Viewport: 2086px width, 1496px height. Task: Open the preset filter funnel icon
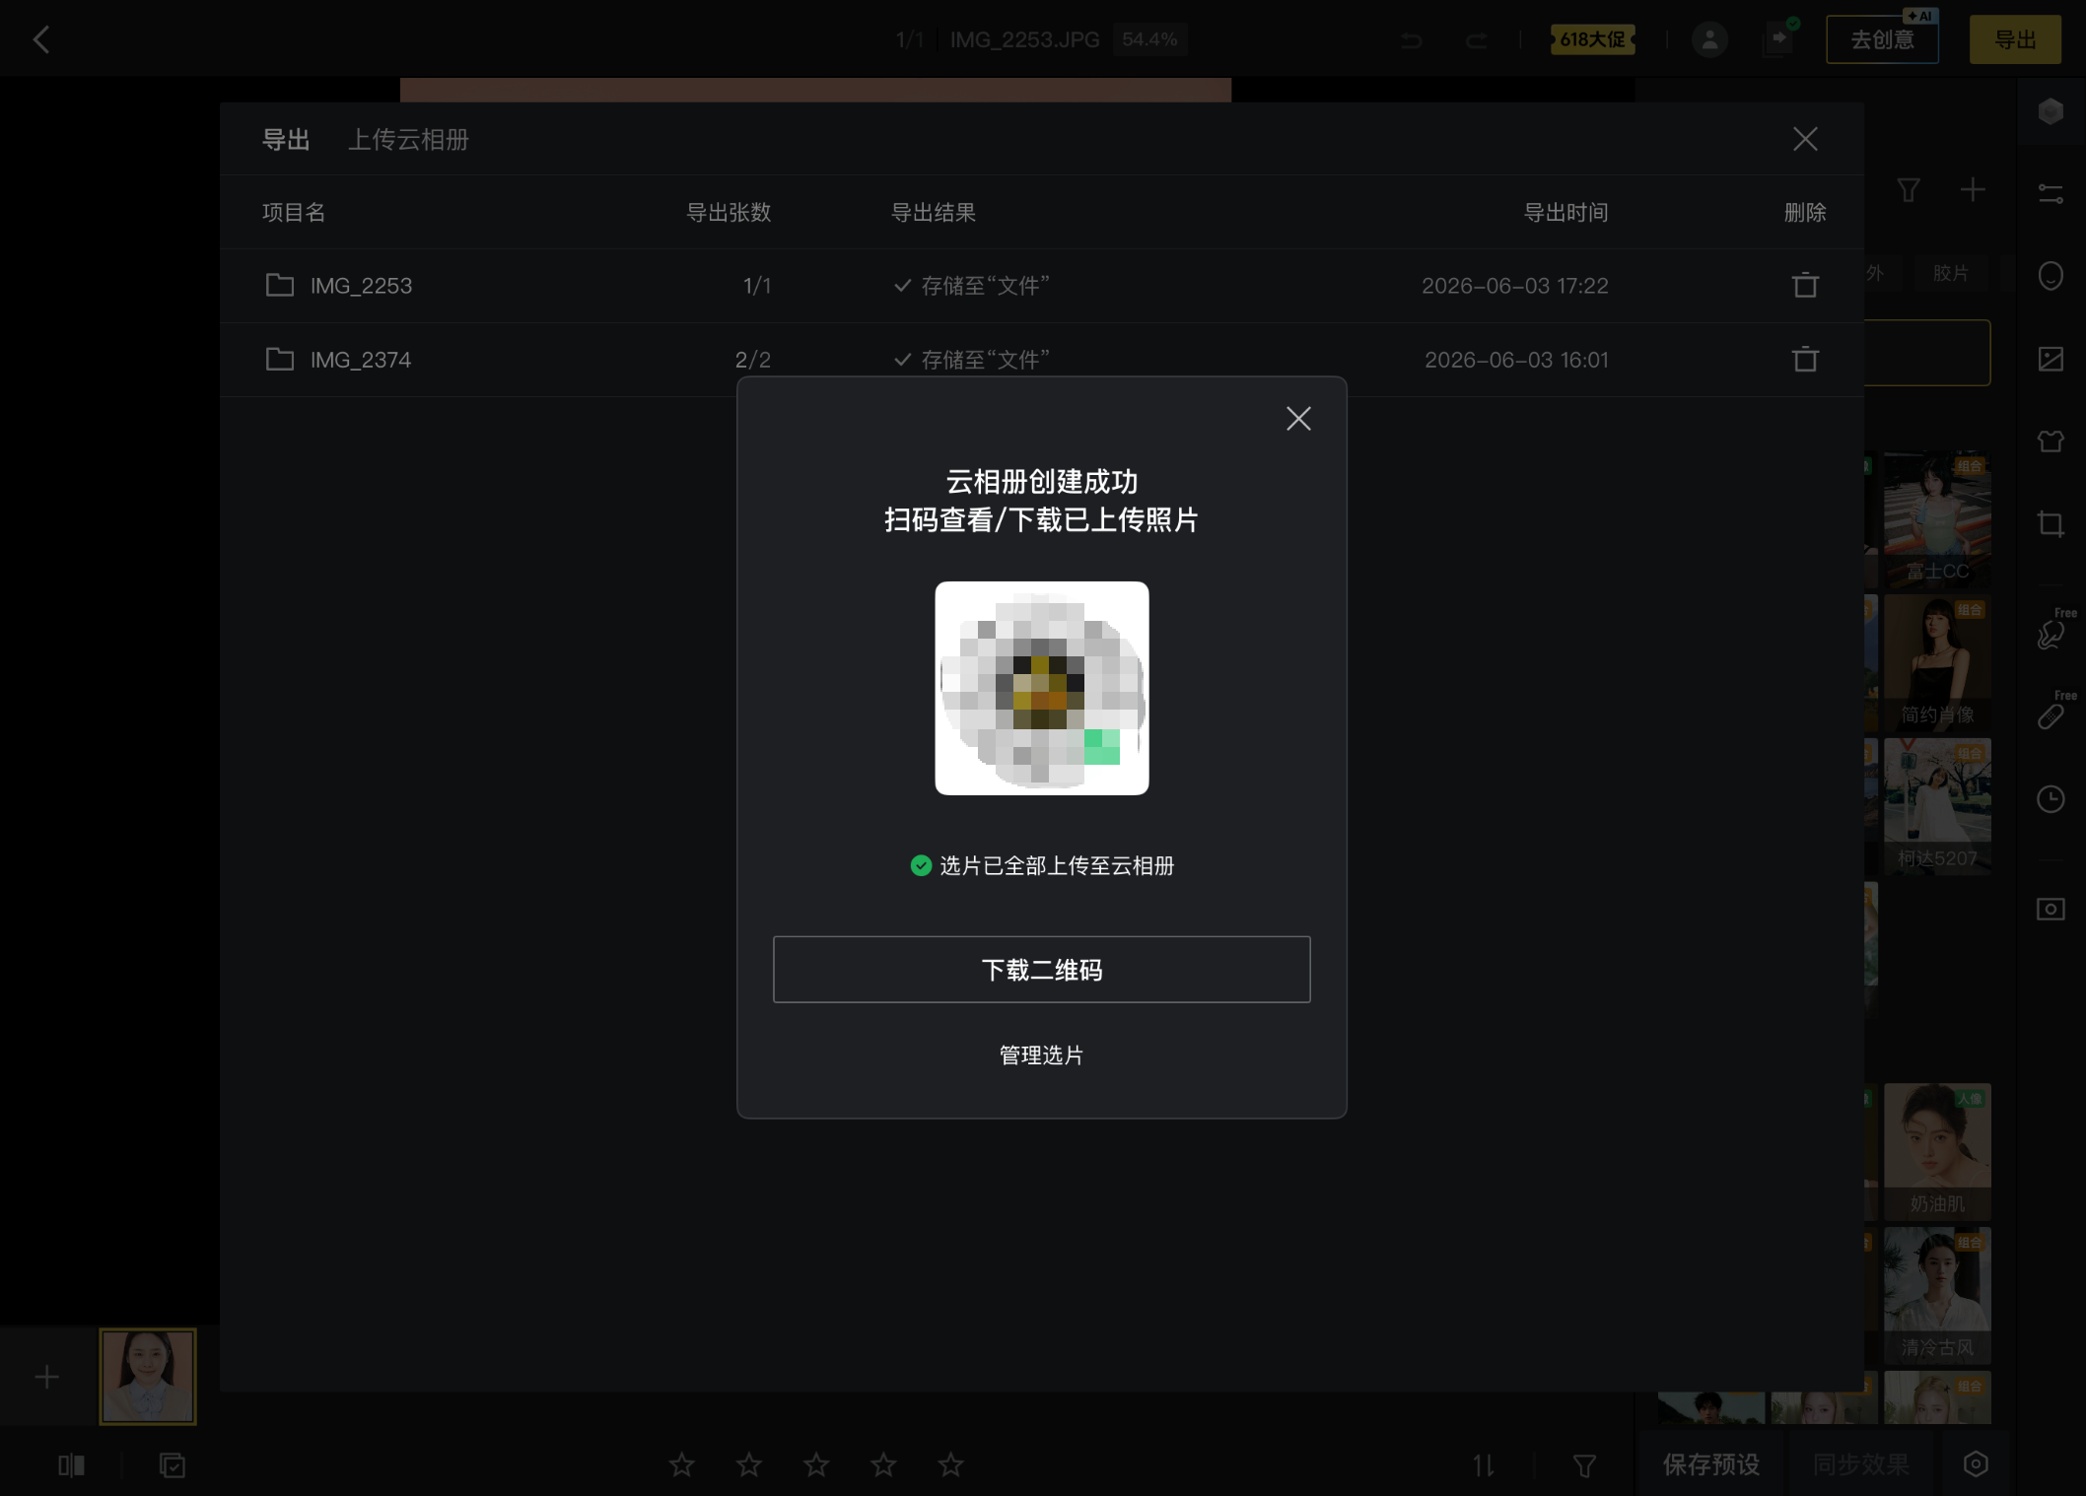1909,189
